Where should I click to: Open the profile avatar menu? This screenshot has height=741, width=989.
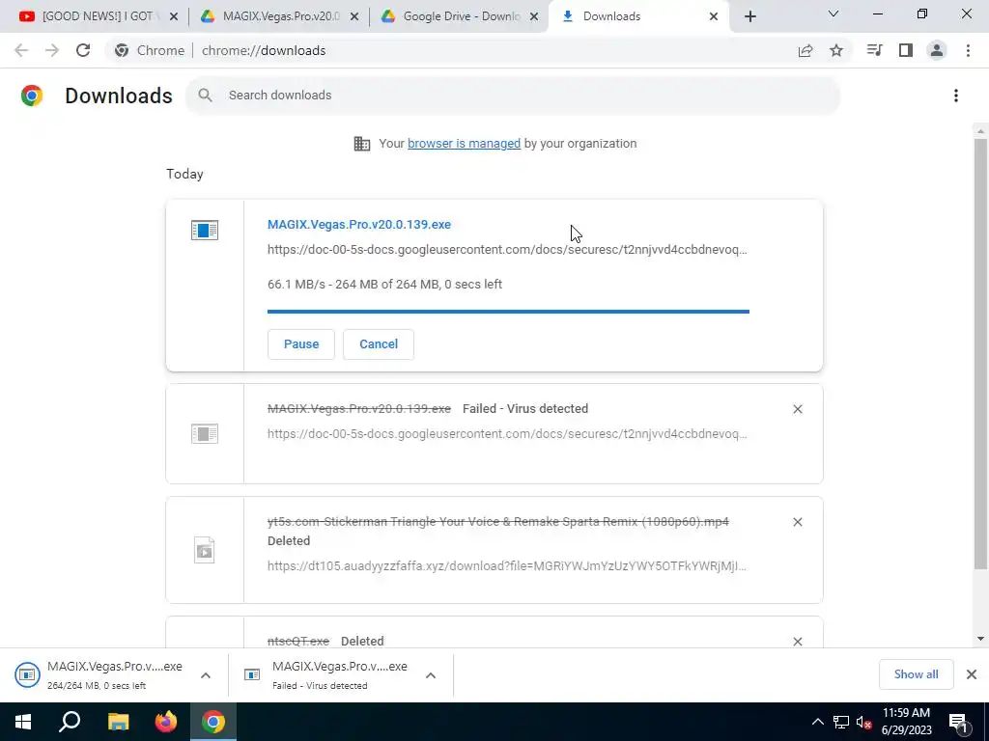tap(937, 50)
